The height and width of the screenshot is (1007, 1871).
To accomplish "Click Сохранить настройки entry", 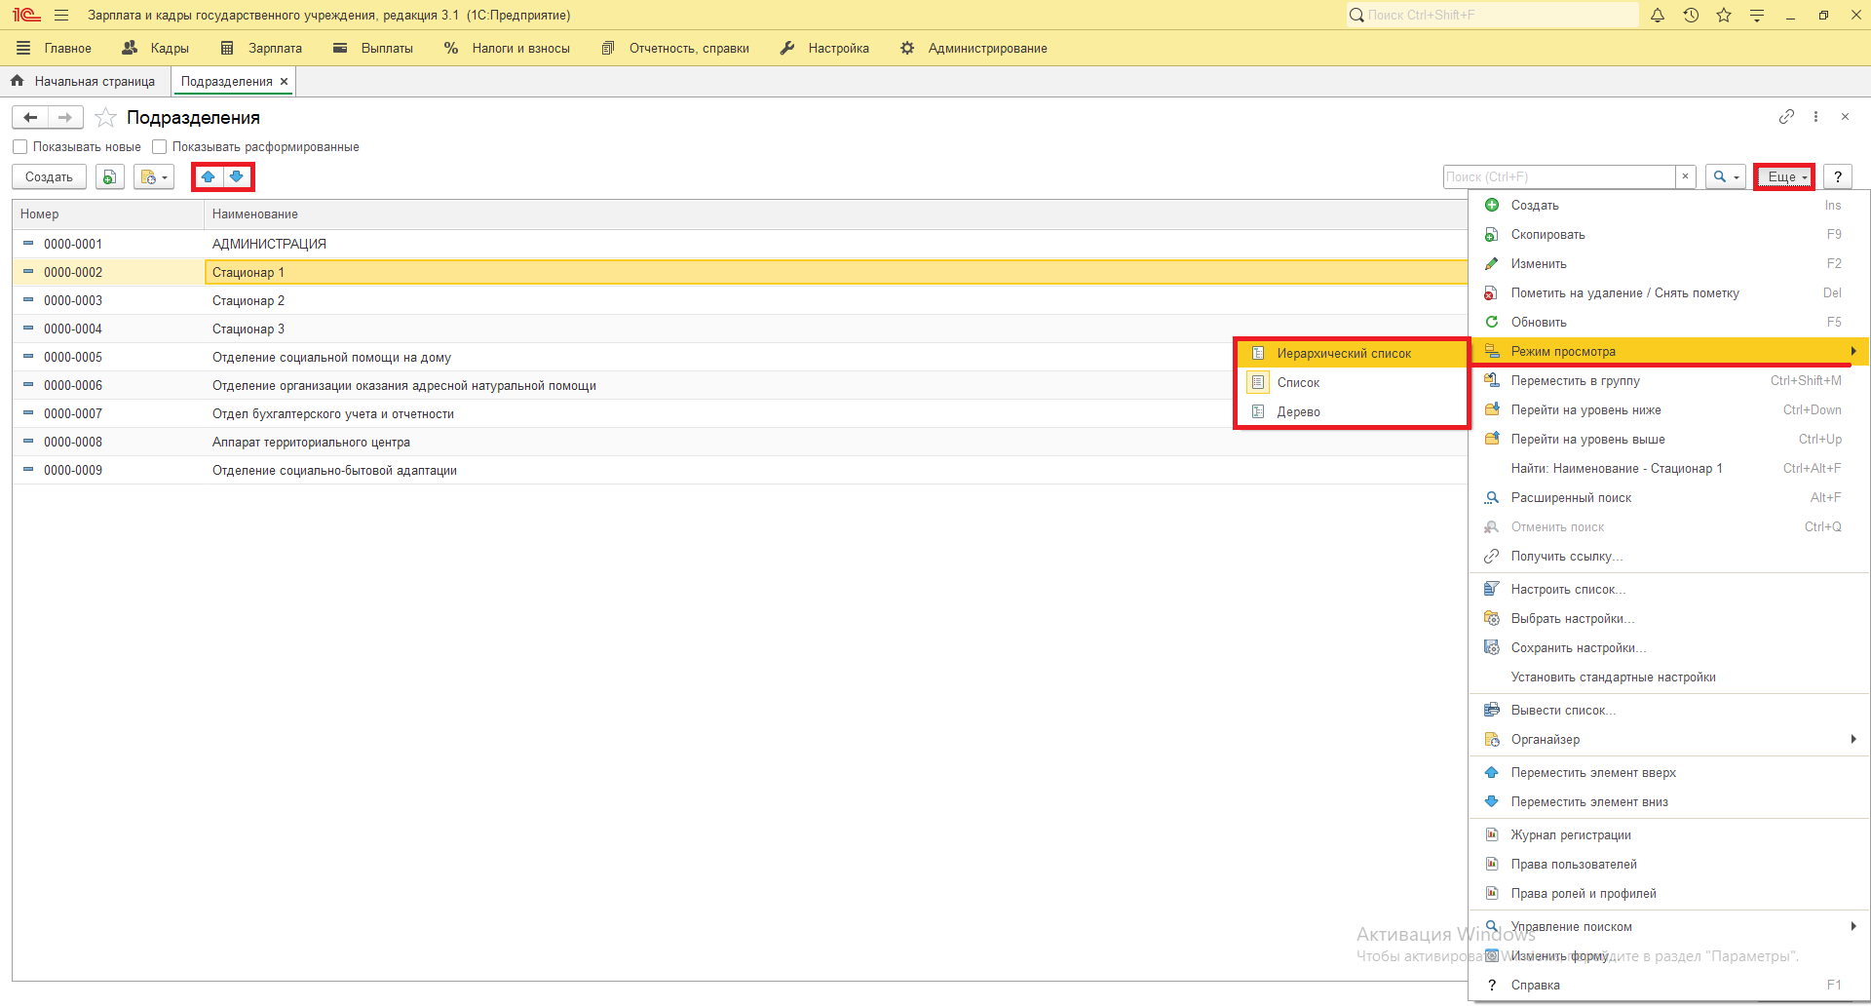I will 1668,648.
